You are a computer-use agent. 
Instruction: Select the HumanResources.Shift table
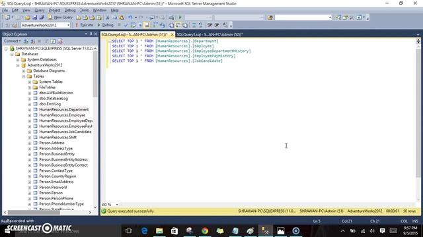click(58, 138)
